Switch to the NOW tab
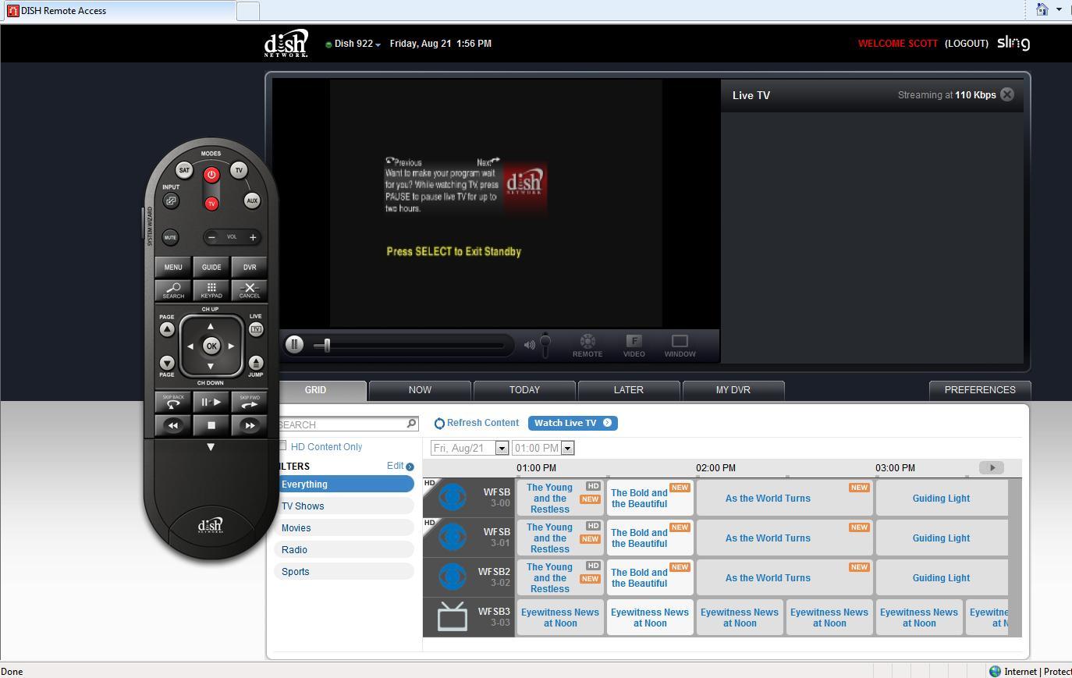The image size is (1072, 678). (x=420, y=390)
